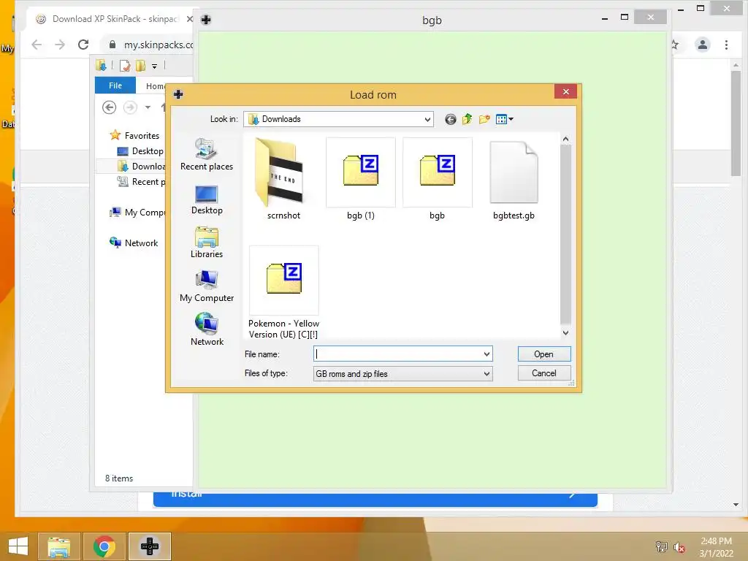Expand Explorer recent locations dropdown

[x=148, y=107]
